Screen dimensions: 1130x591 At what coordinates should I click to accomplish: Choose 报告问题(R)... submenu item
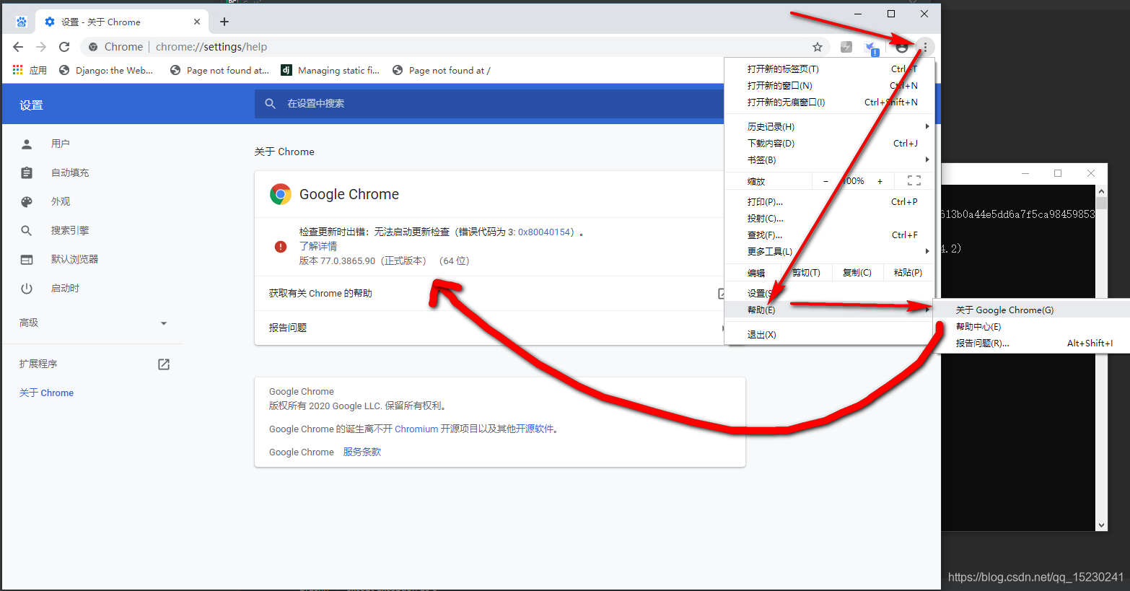(x=1032, y=343)
